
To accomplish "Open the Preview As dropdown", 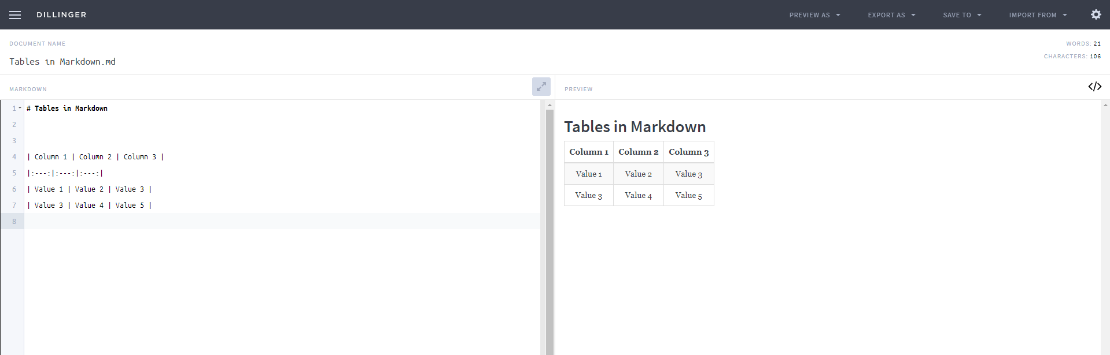I will coord(814,15).
